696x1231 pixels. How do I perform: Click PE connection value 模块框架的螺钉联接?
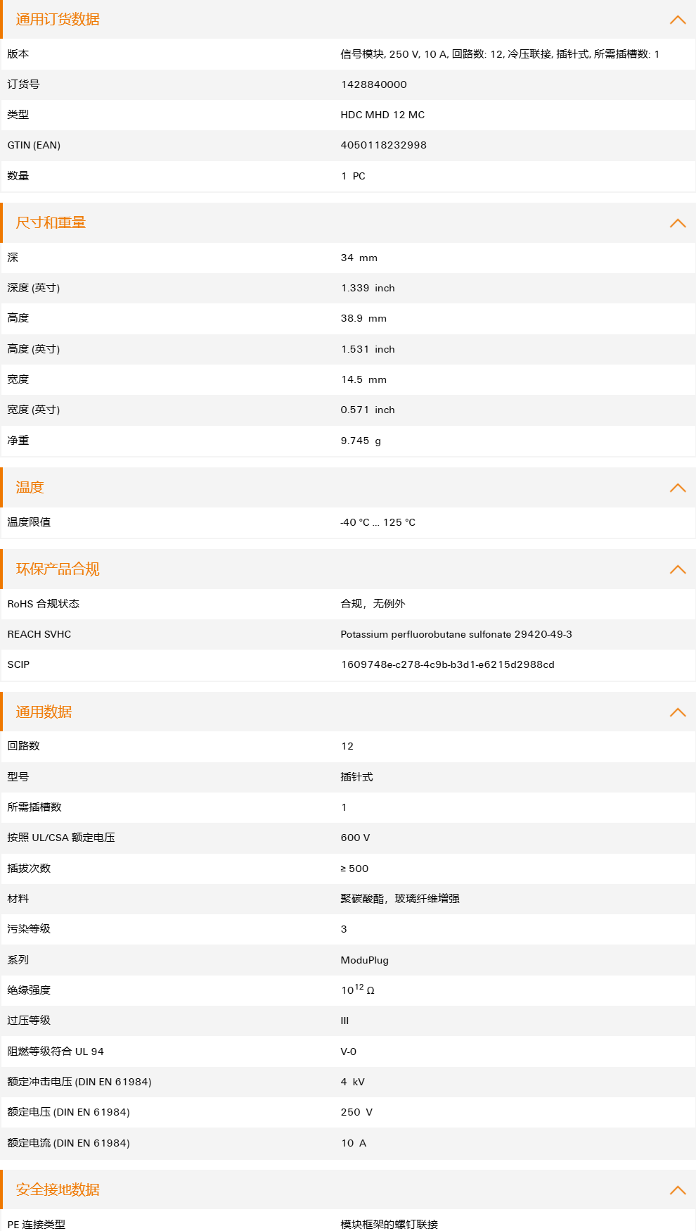point(389,1224)
